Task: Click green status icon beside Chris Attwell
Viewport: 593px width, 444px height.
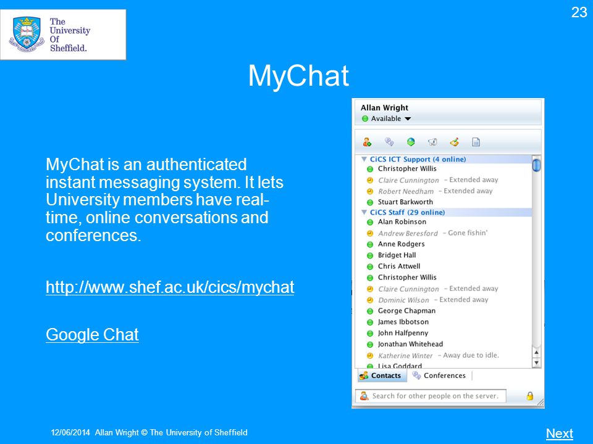Action: coord(370,266)
